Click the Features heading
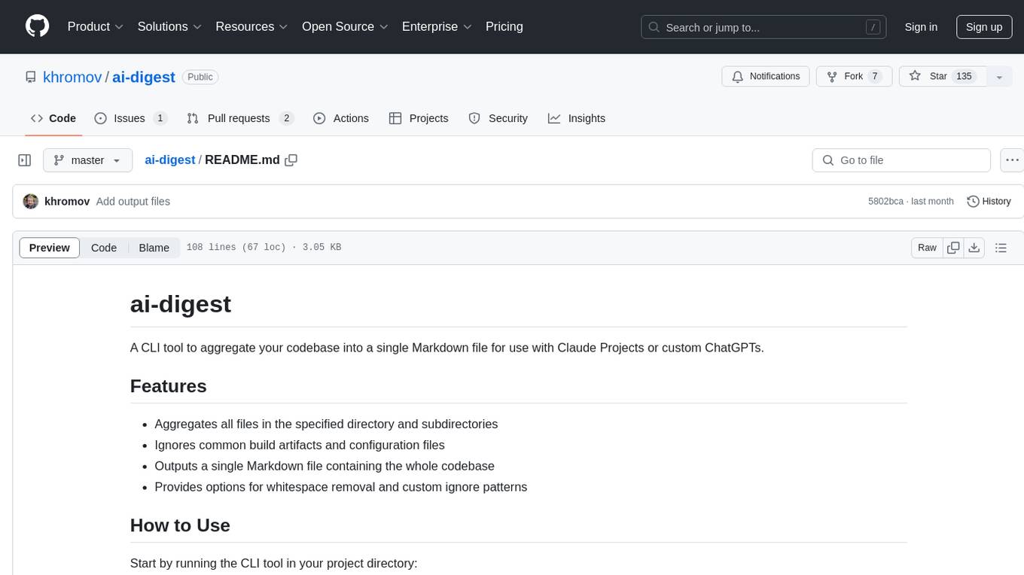 point(169,386)
